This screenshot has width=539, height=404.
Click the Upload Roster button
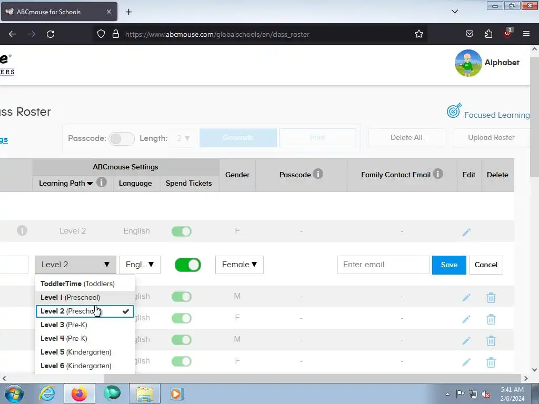pyautogui.click(x=491, y=138)
